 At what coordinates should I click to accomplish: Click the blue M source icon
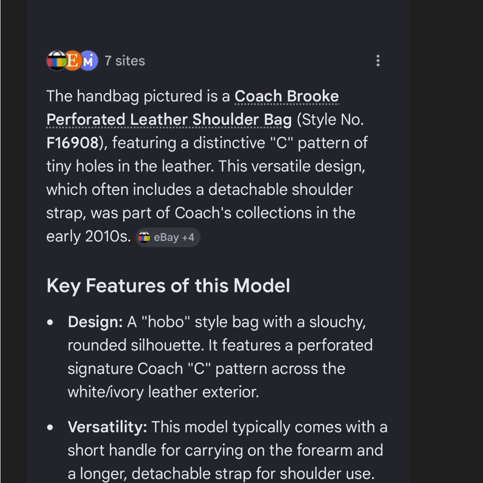click(x=89, y=61)
